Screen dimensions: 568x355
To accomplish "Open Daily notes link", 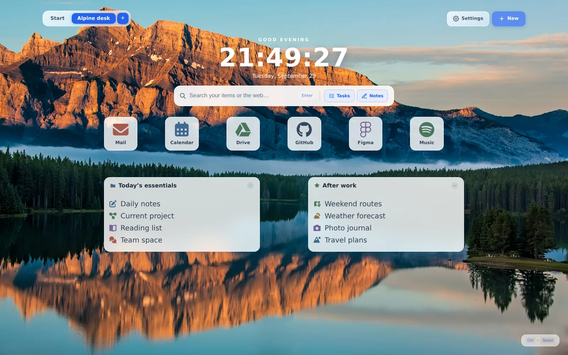I will pyautogui.click(x=140, y=204).
